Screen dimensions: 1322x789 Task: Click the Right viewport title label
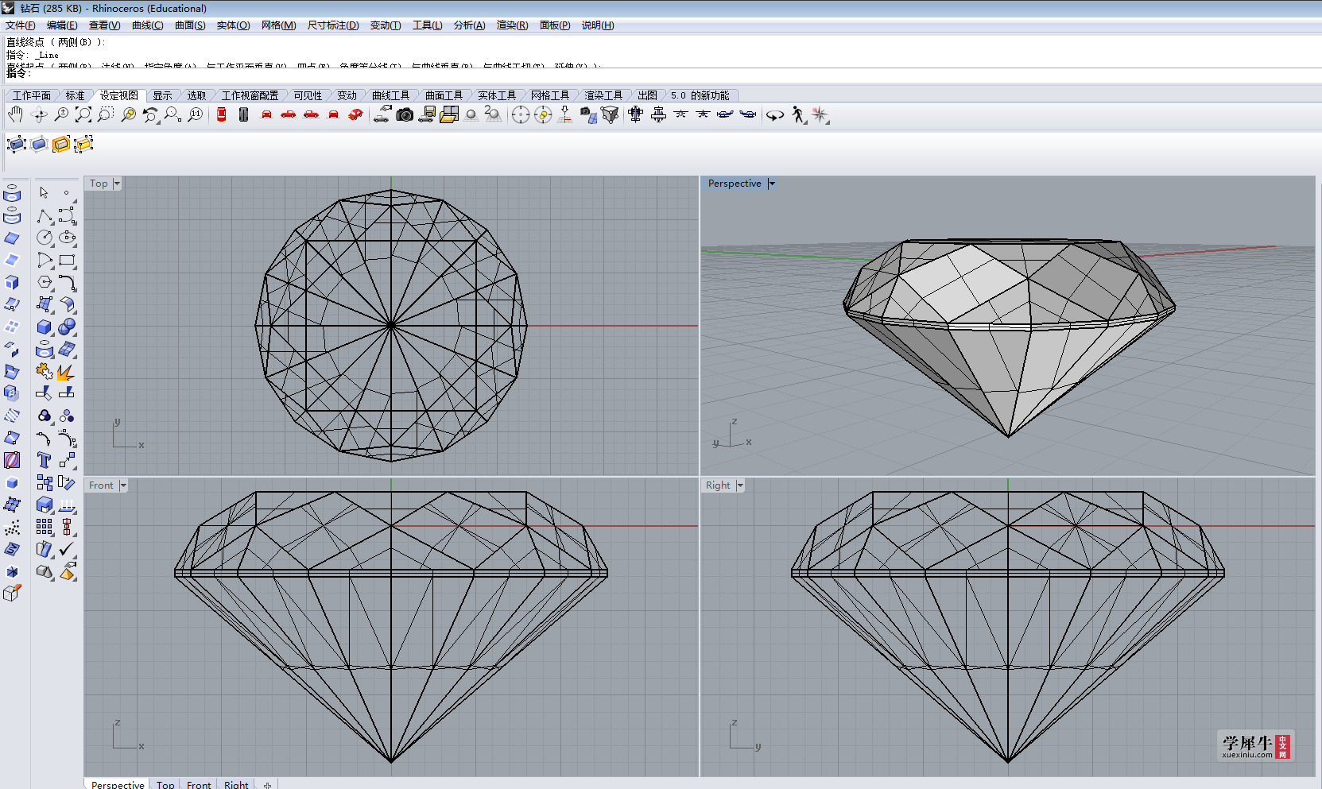pyautogui.click(x=718, y=485)
